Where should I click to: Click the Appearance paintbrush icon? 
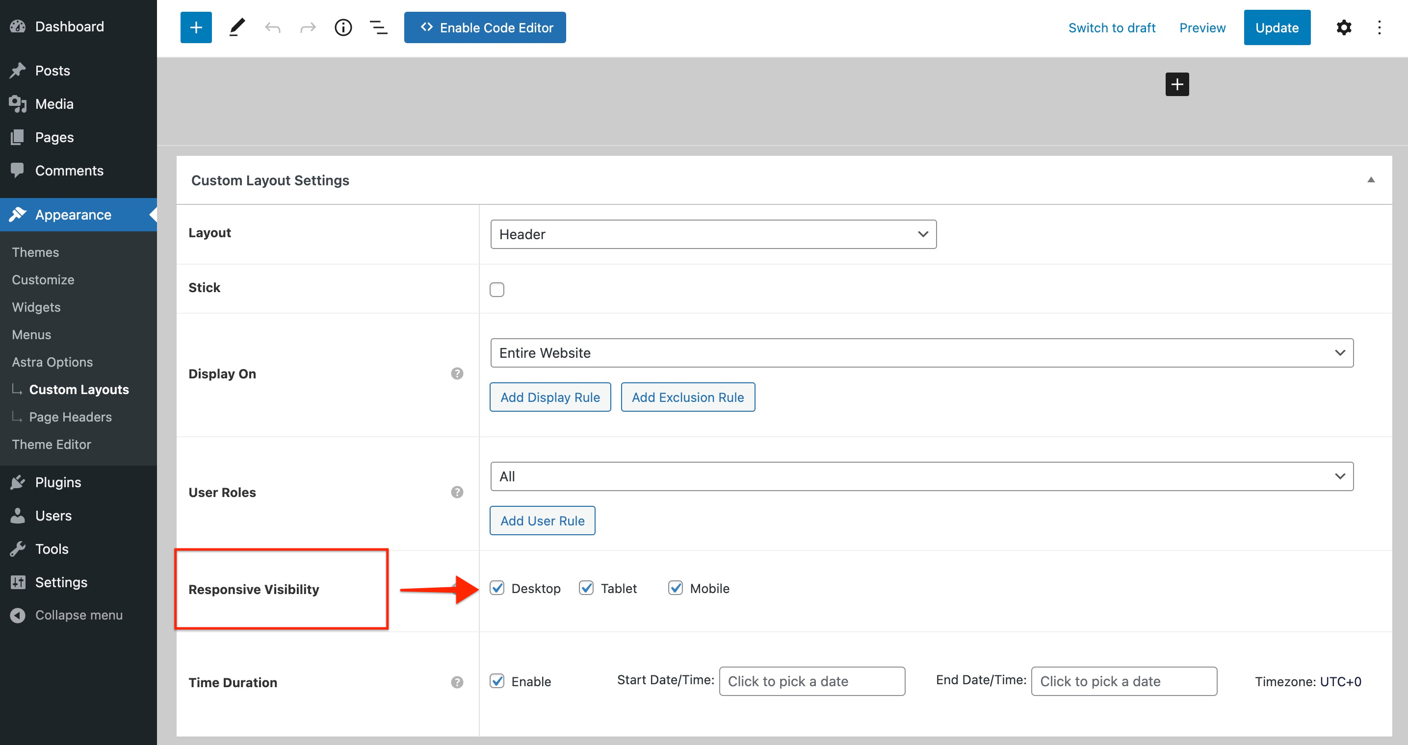click(18, 215)
